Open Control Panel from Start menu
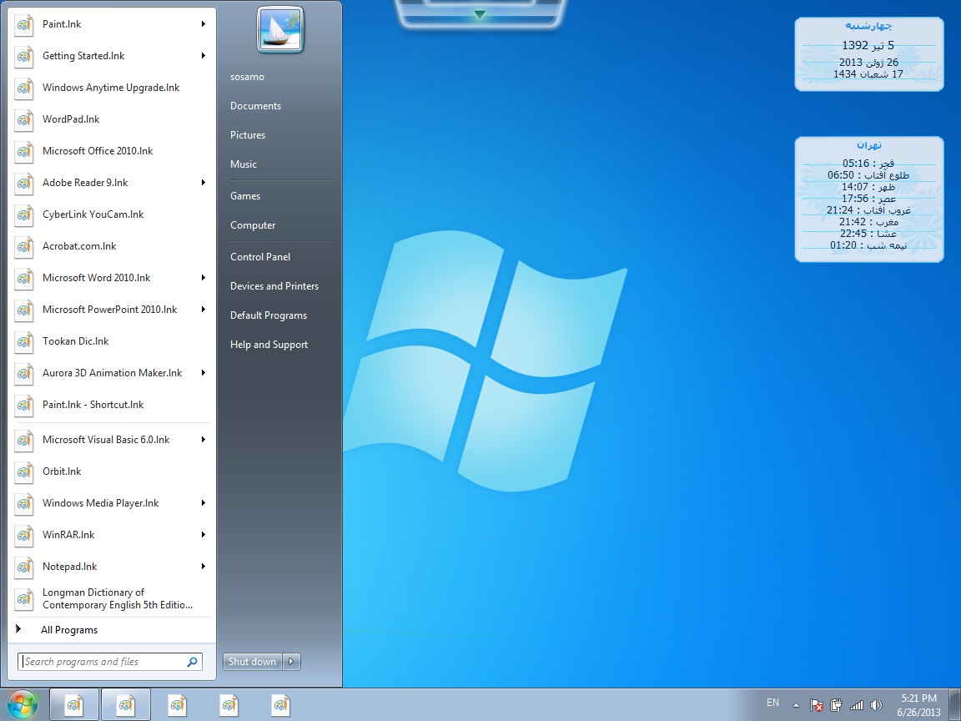This screenshot has height=721, width=961. (x=260, y=257)
